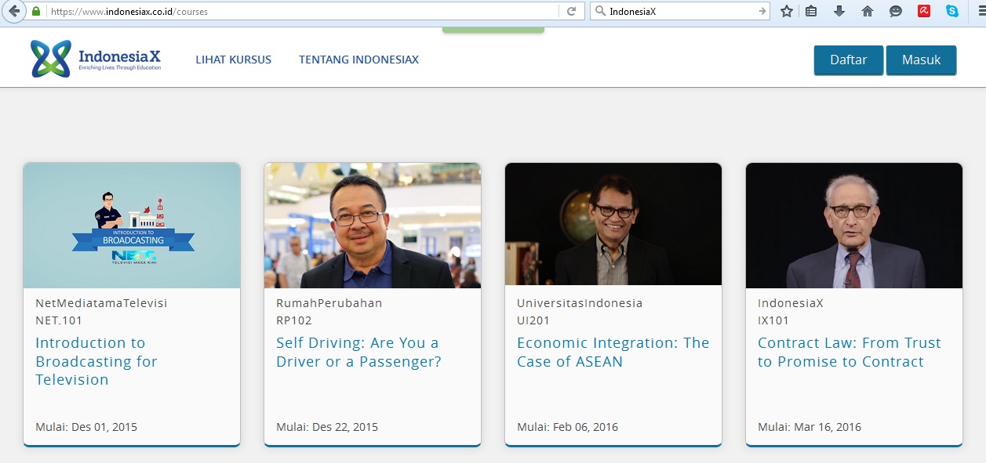Open the bookmarks list icon

pos(811,12)
